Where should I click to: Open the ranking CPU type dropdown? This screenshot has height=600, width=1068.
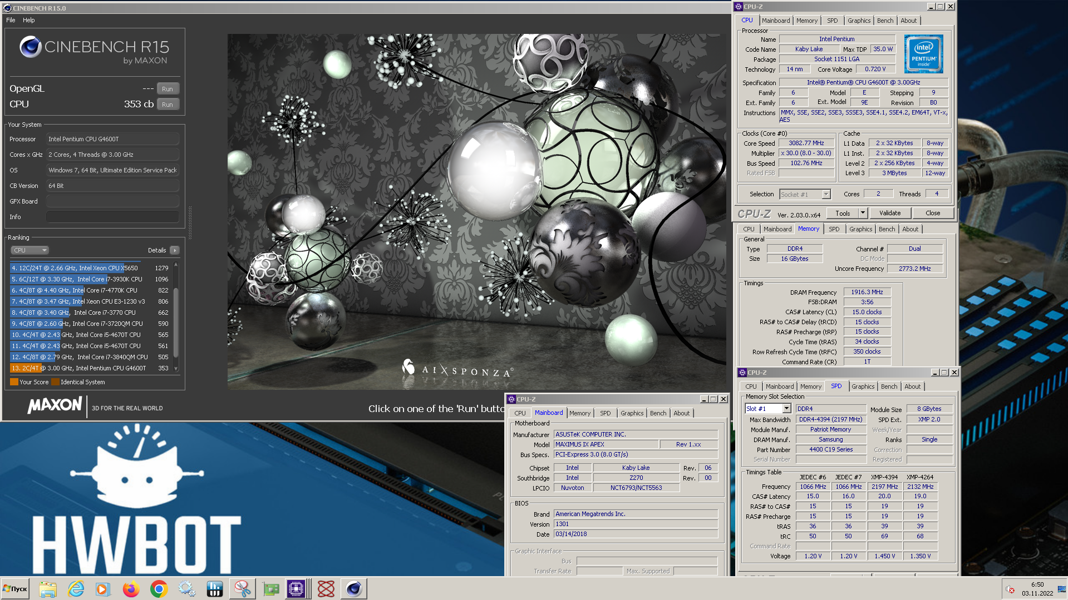point(30,250)
